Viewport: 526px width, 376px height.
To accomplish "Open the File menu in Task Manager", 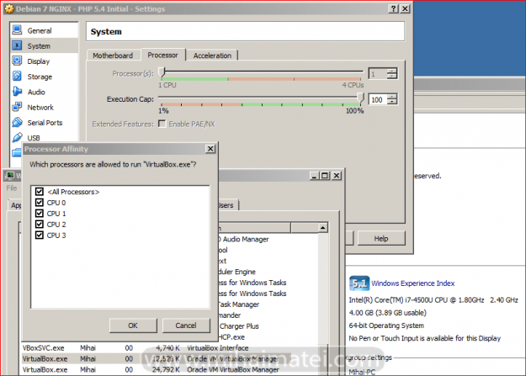I will (x=12, y=188).
